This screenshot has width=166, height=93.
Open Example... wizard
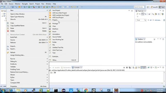pyautogui.click(x=63, y=56)
